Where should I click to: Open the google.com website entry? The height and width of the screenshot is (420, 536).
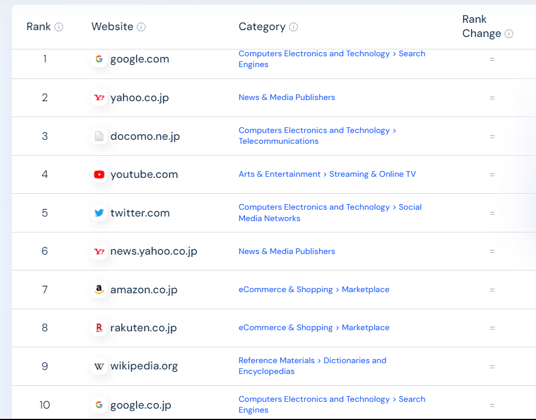click(139, 59)
